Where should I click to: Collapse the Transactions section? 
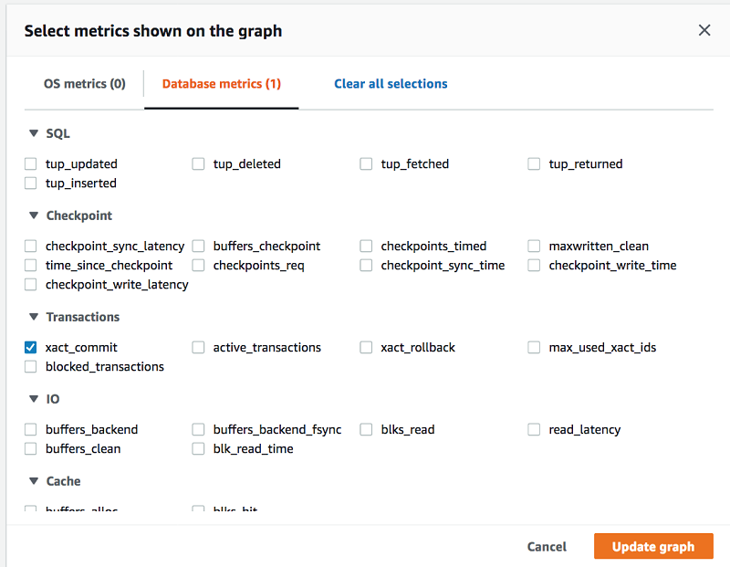[34, 317]
